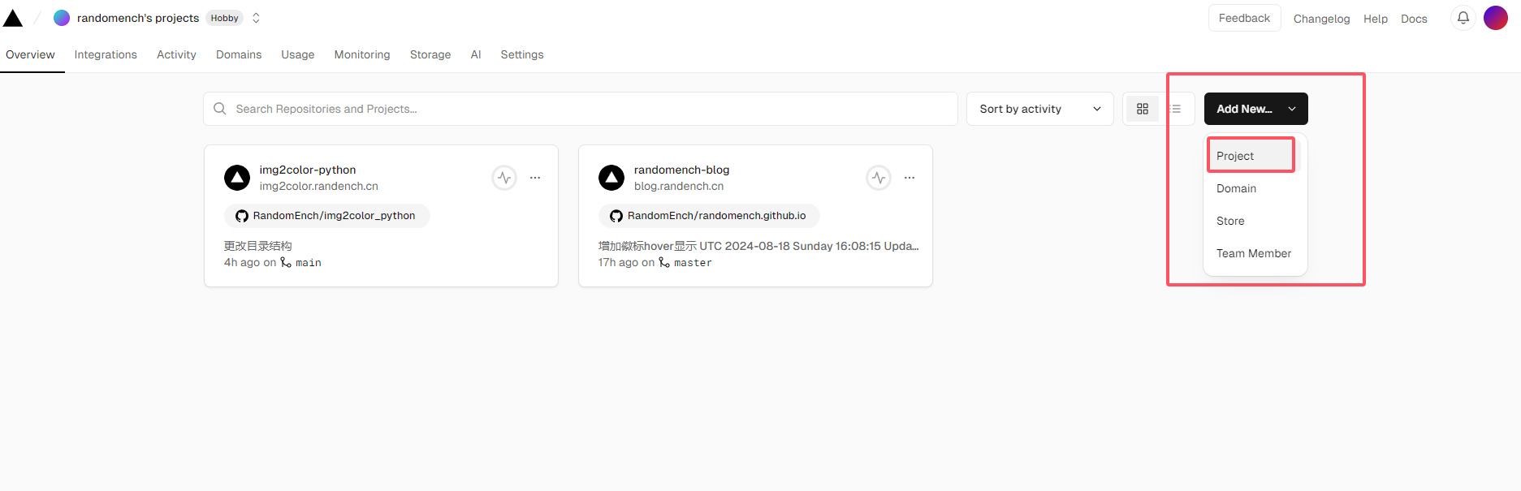This screenshot has width=1521, height=491.
Task: Go to the Settings tab
Action: [x=521, y=54]
